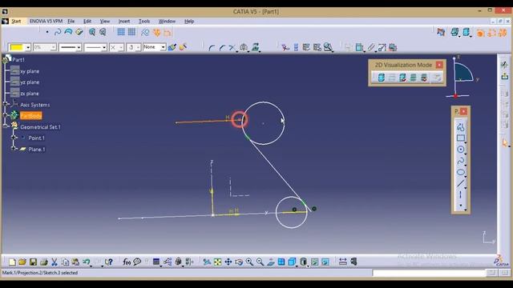Select PartBody in the tree
Screen dimensions: 513x288
31,115
